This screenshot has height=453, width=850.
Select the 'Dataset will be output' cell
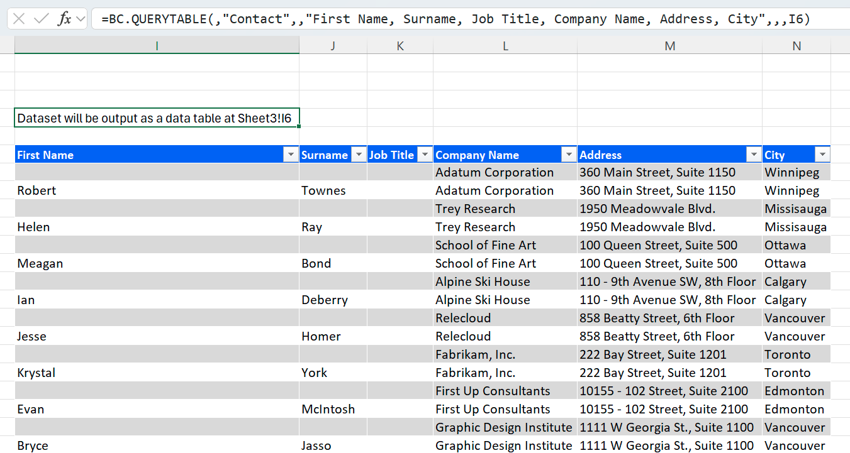tap(157, 118)
